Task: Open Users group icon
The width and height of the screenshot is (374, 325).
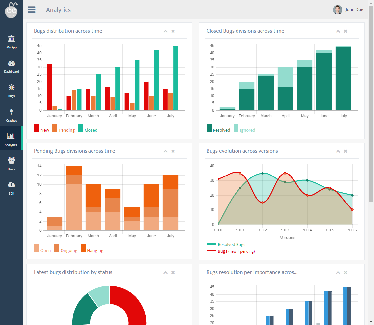Action: (12, 160)
